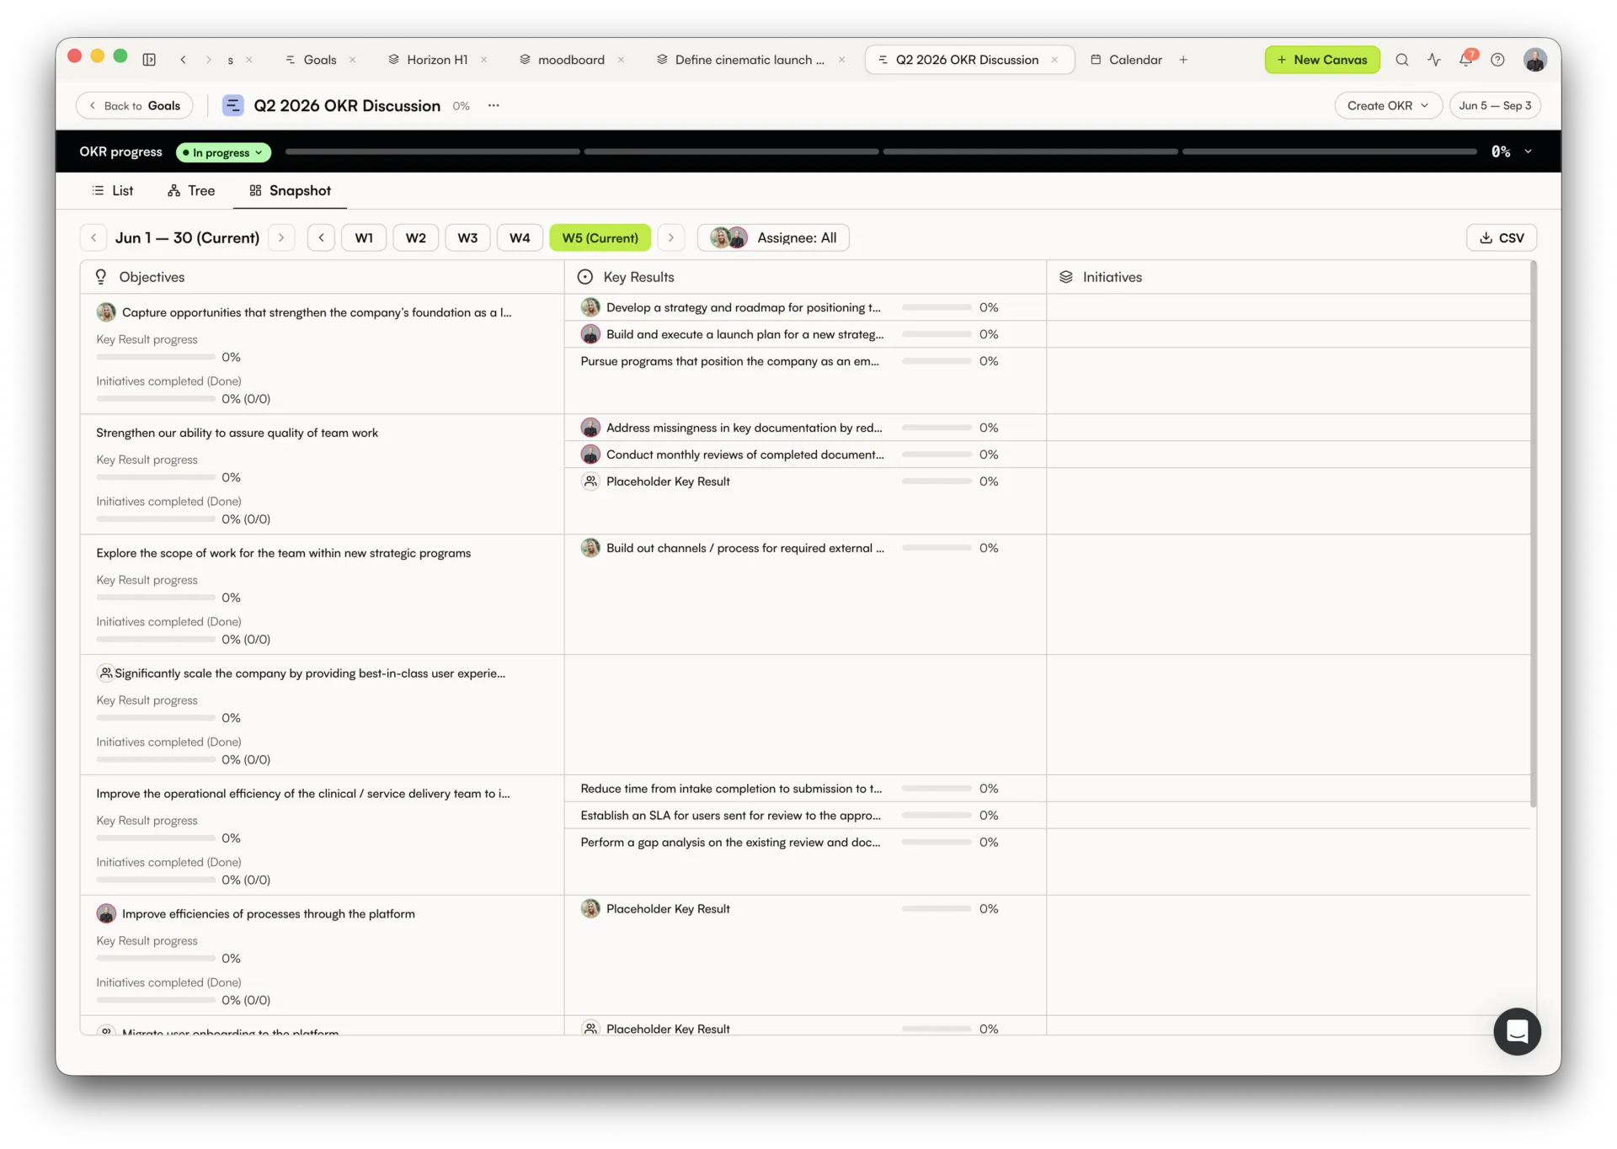
Task: Go Back to Goals
Action: (x=135, y=105)
